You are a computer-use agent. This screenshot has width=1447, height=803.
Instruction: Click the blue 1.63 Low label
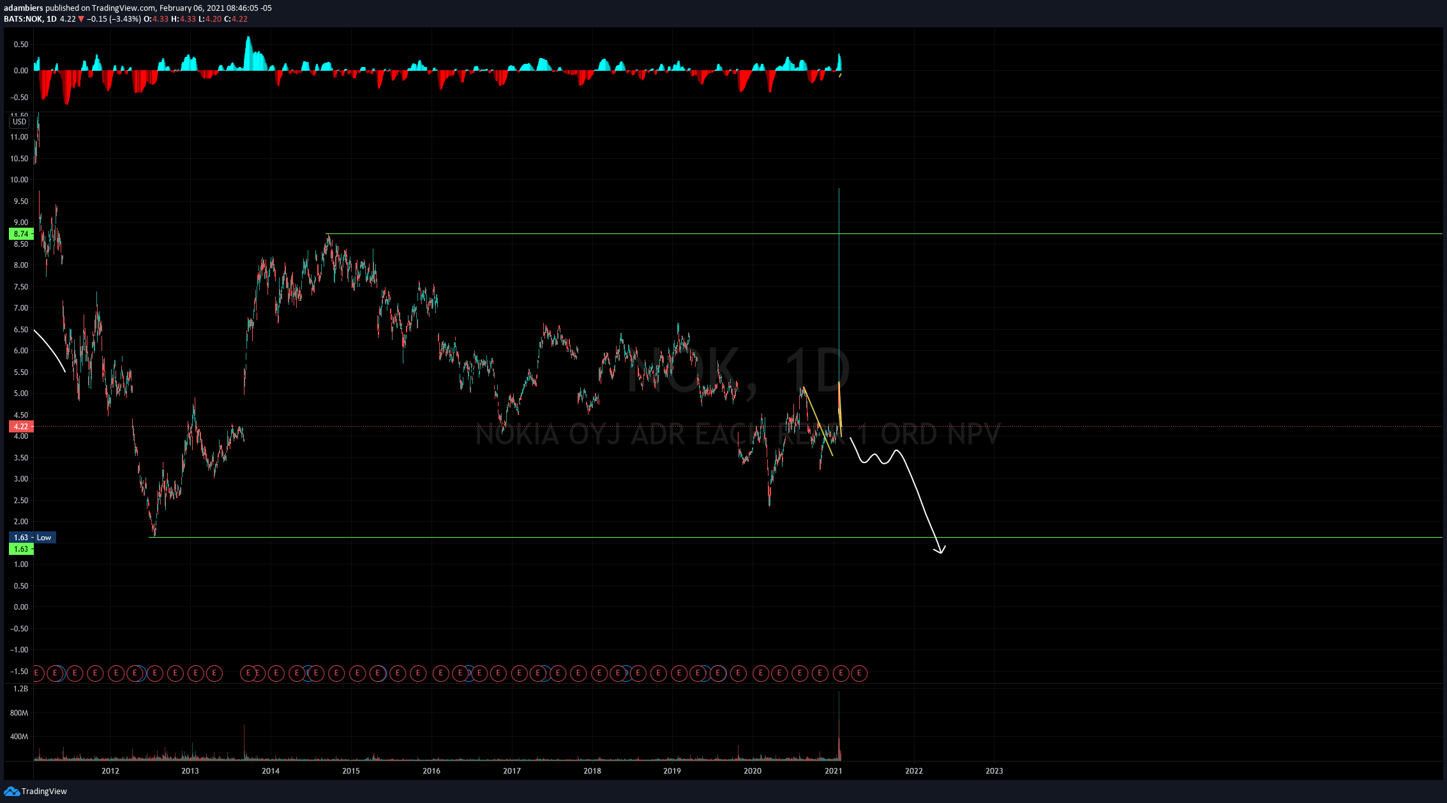33,538
